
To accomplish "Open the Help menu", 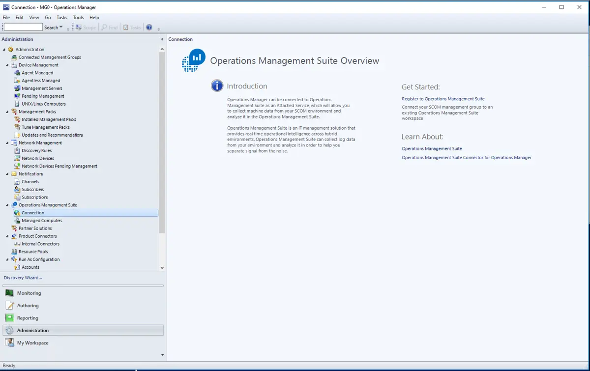I will [x=94, y=18].
